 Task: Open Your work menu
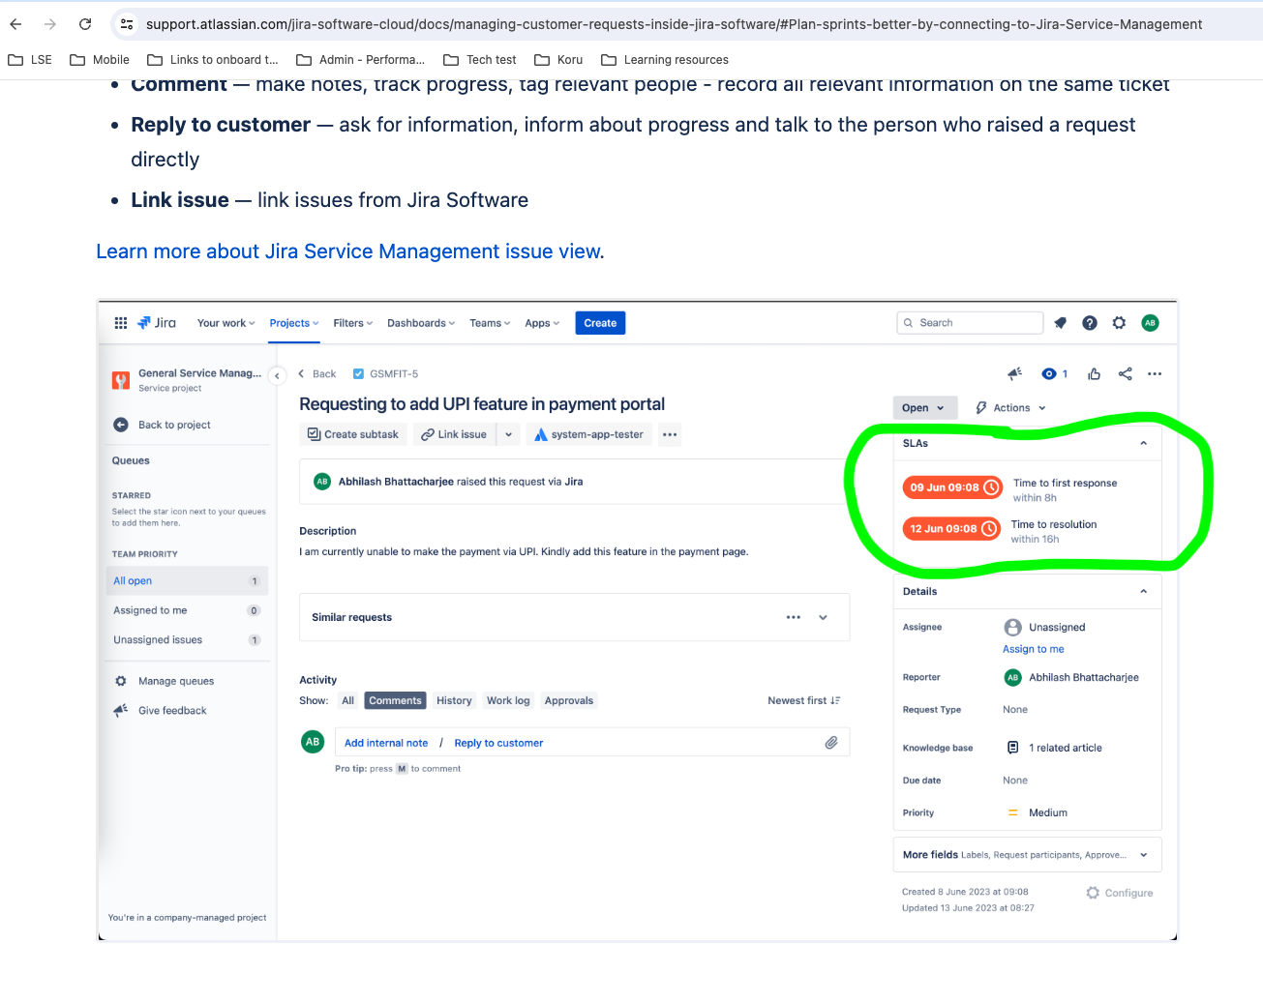point(226,323)
